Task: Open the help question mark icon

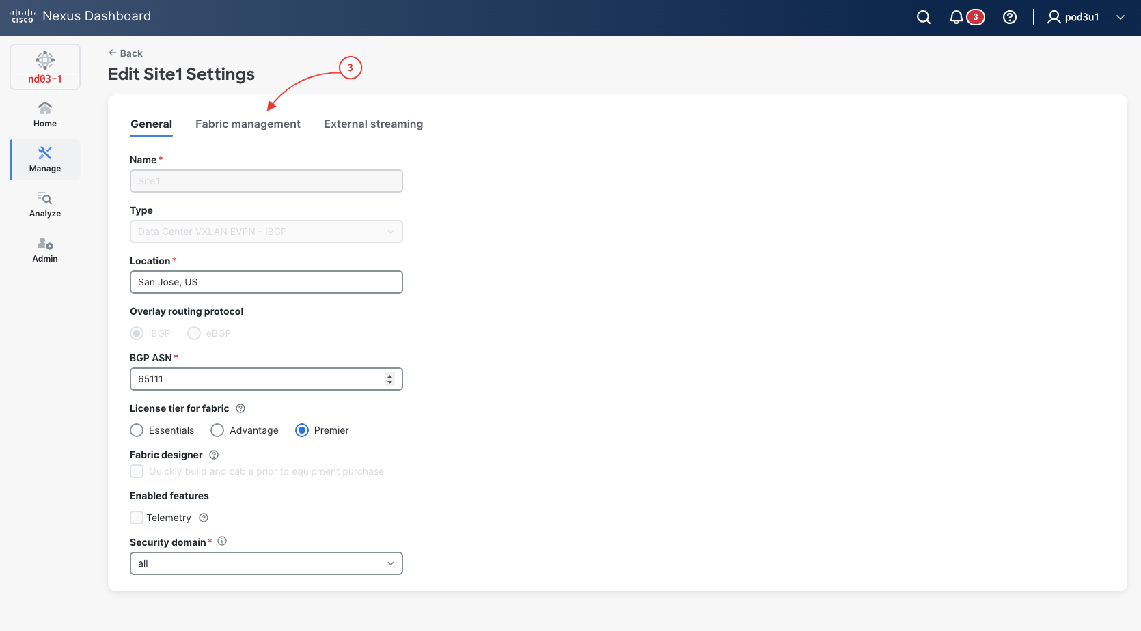Action: [1010, 17]
